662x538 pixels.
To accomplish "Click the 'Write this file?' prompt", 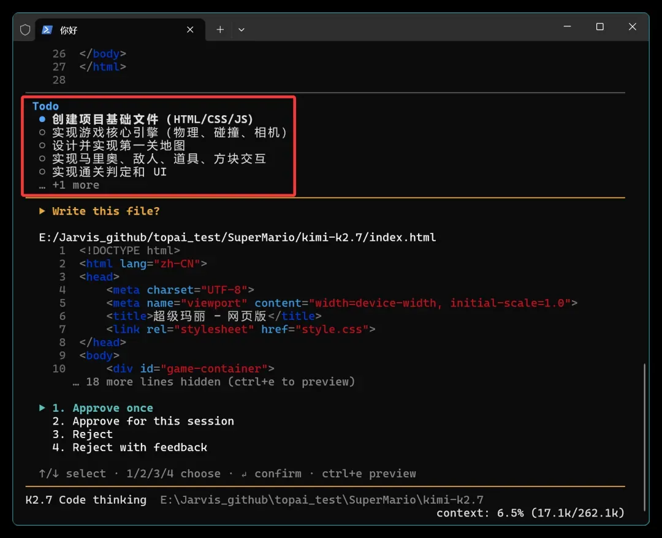I will click(x=106, y=211).
